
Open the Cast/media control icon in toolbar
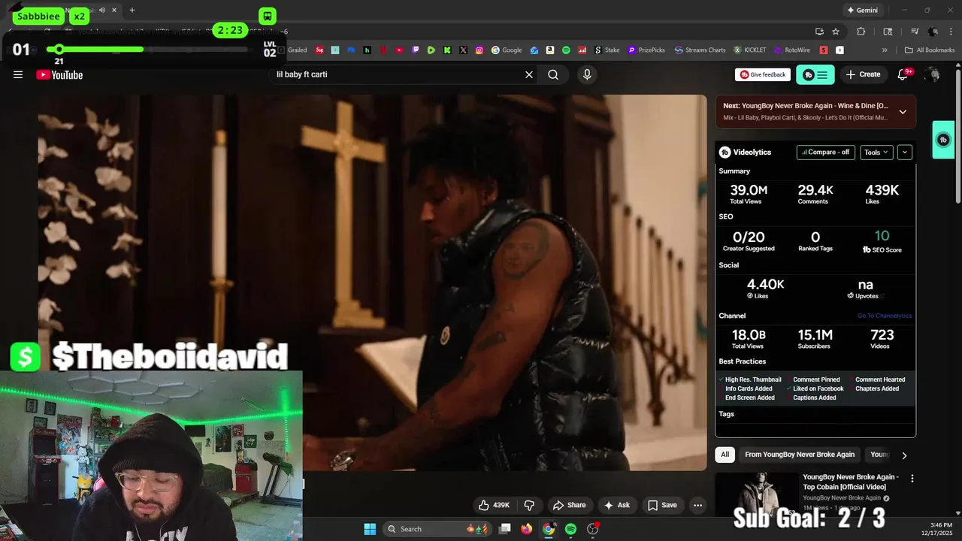click(915, 32)
